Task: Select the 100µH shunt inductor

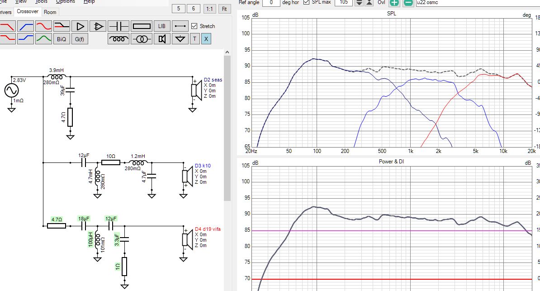Action: [x=97, y=240]
